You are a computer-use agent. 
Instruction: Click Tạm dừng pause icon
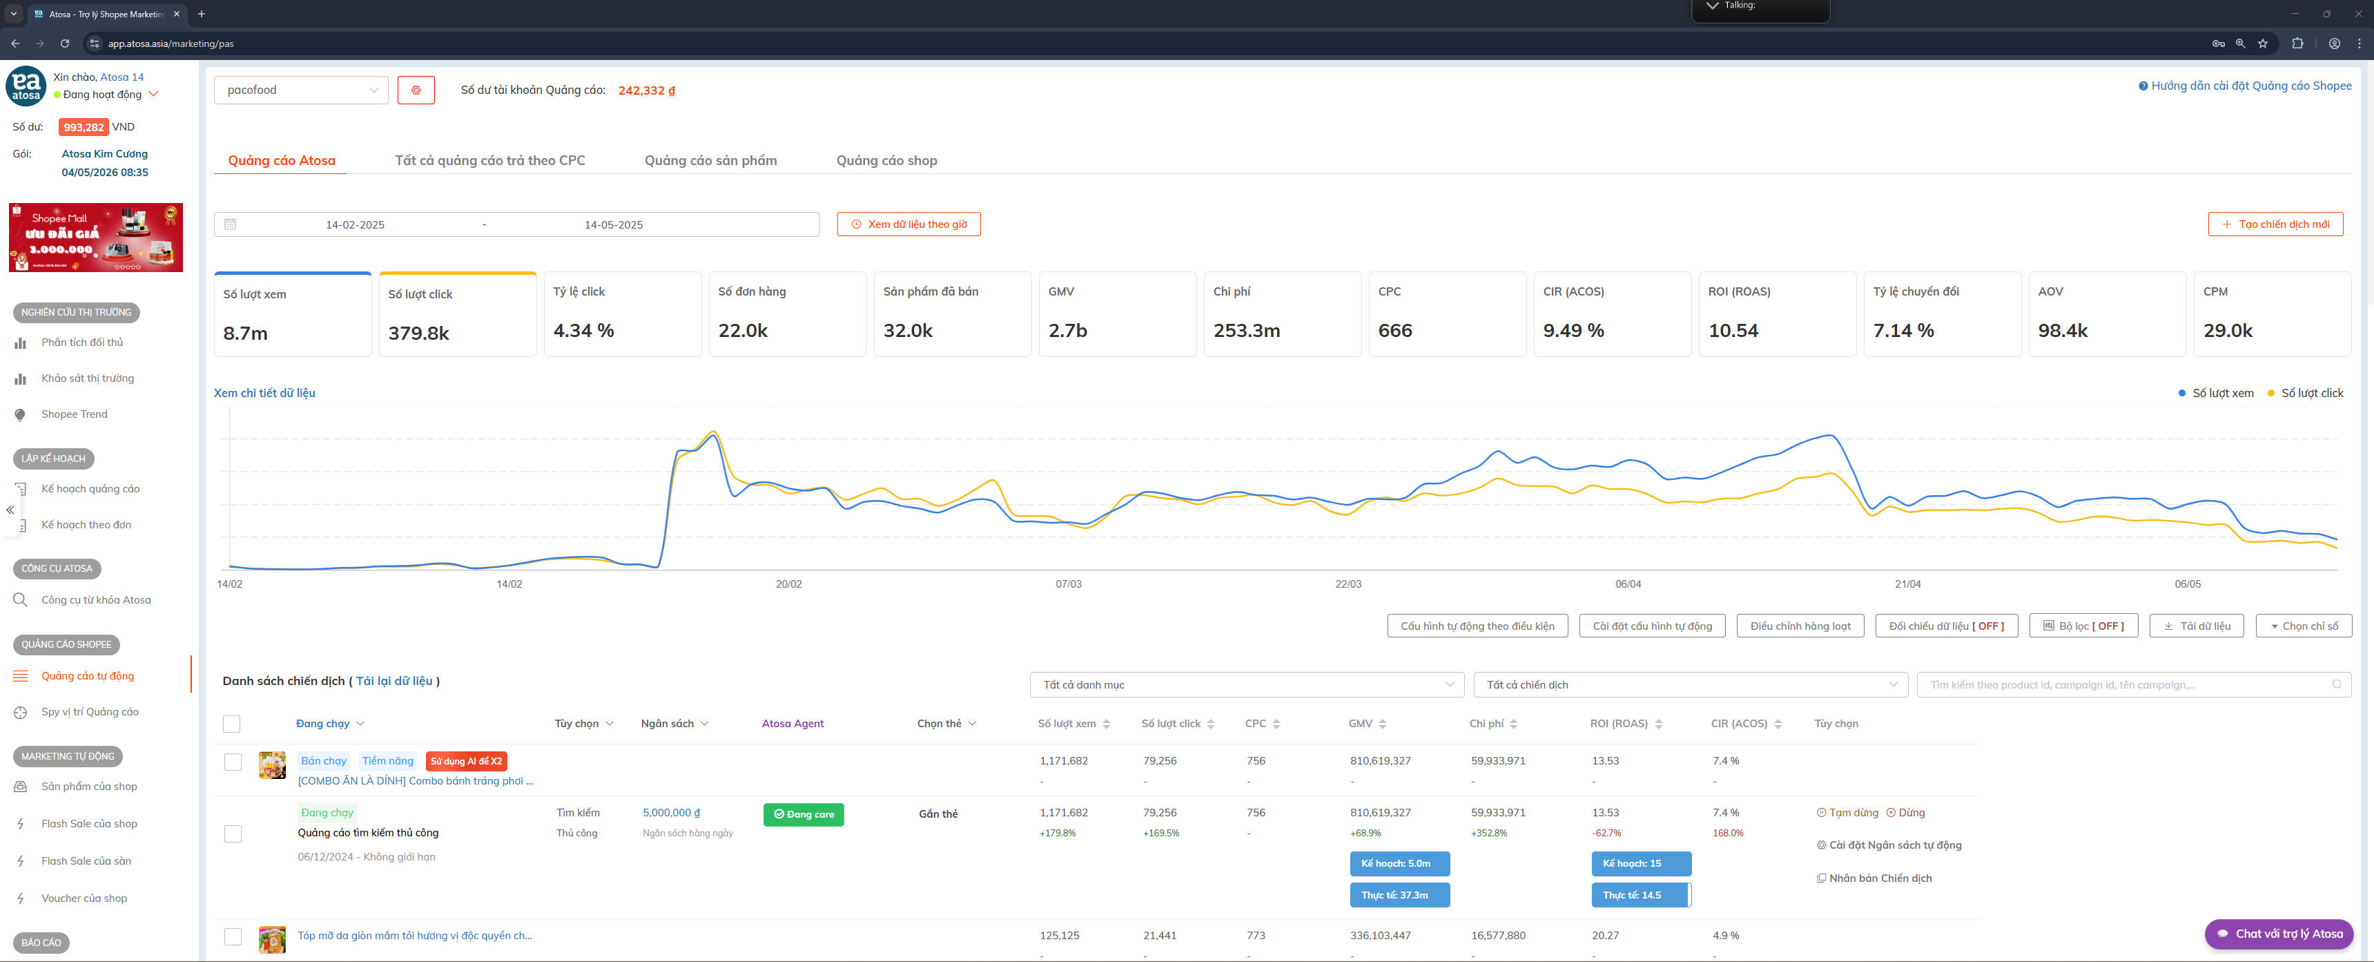tap(1821, 813)
